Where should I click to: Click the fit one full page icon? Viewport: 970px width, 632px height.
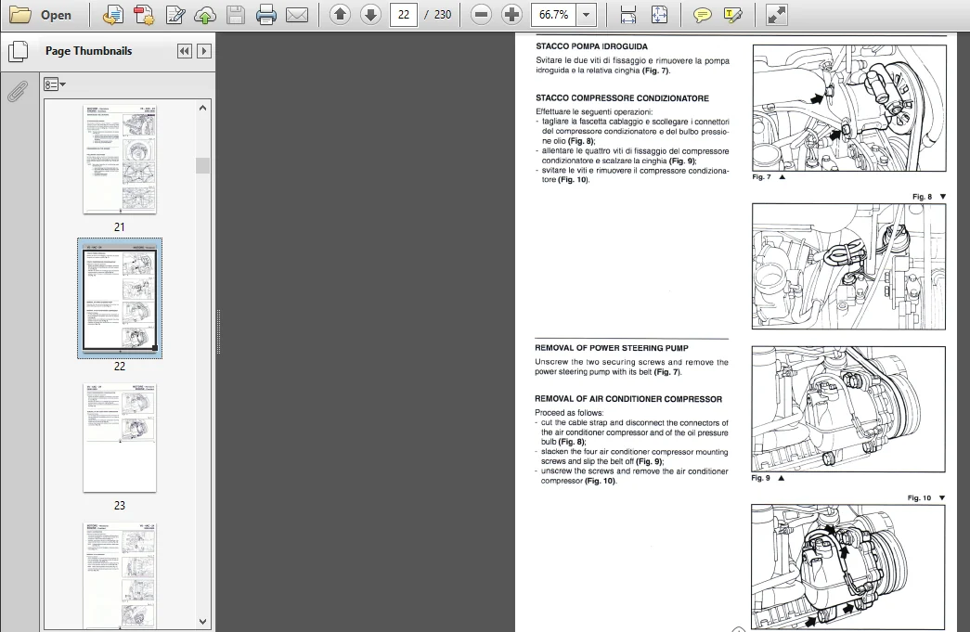tap(659, 15)
